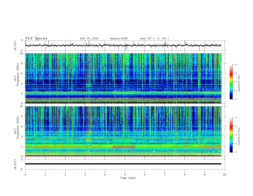Click the ch.1 log(PSD) colorbar label
Viewport: 253px width, 196px height.
tap(239, 84)
